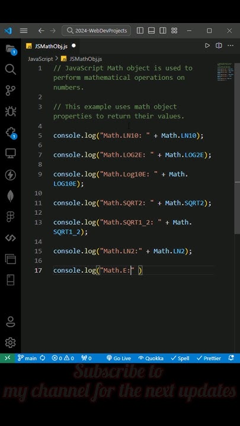Open the hamburger application menu
This screenshot has height=426, width=240.
tap(24, 31)
